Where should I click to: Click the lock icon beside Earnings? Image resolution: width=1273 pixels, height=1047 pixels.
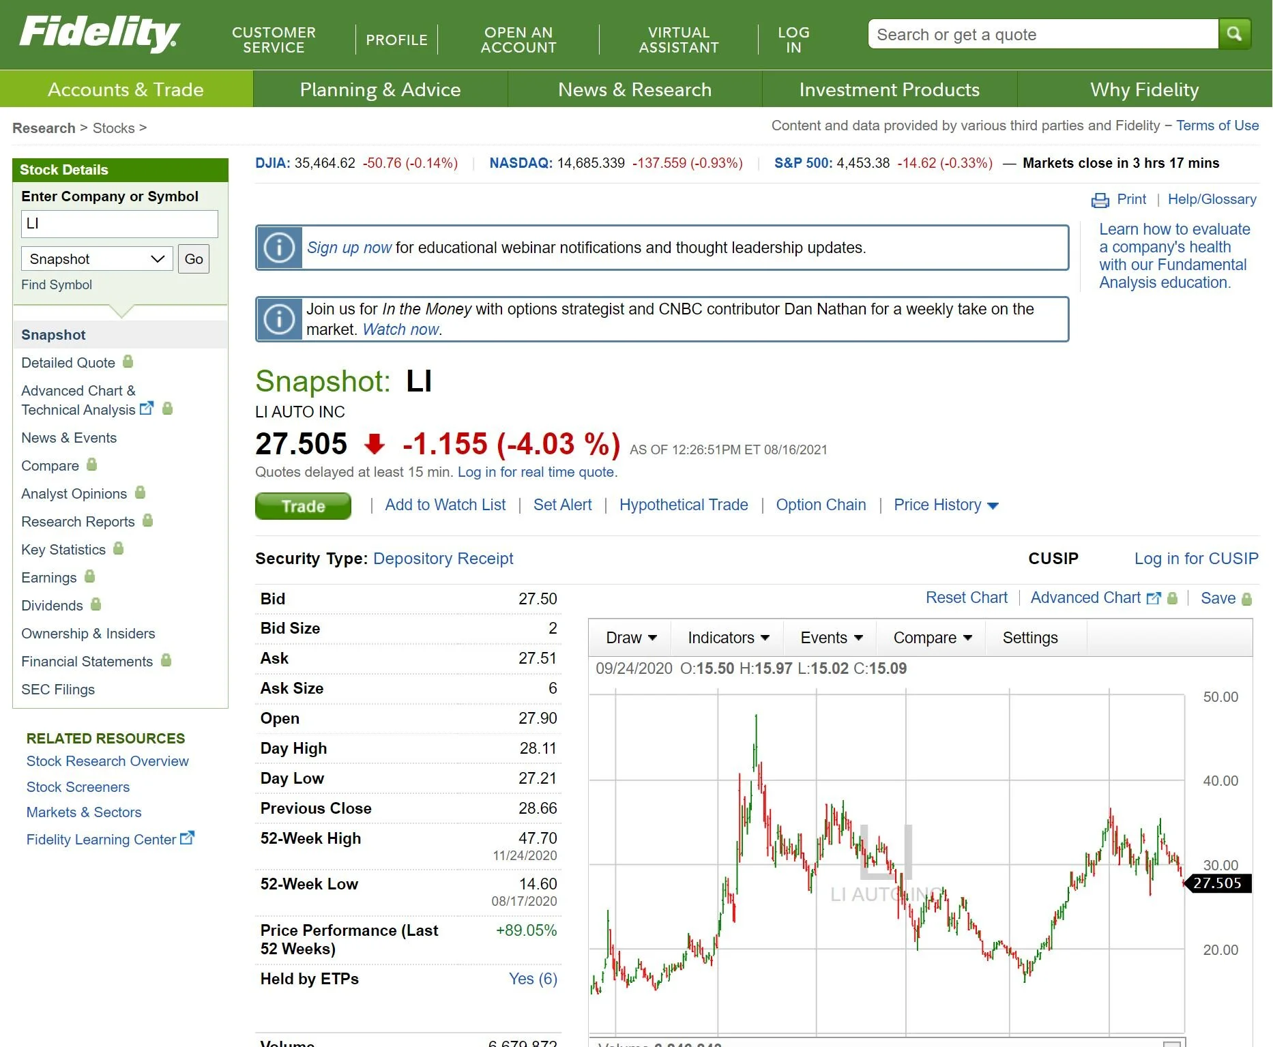point(89,576)
